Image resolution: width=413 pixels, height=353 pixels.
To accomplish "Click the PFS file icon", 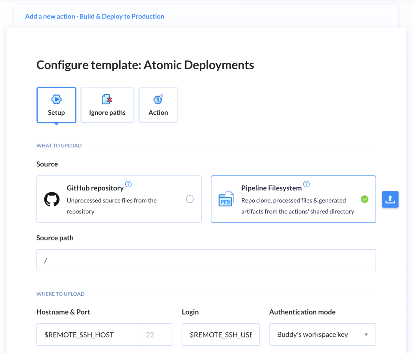I will point(226,199).
